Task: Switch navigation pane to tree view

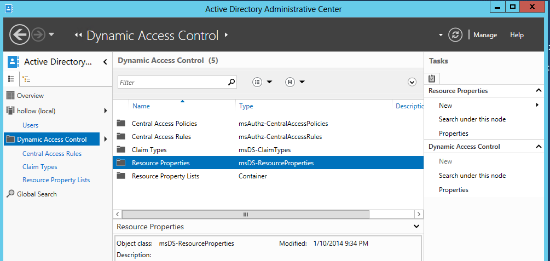Action: point(26,79)
